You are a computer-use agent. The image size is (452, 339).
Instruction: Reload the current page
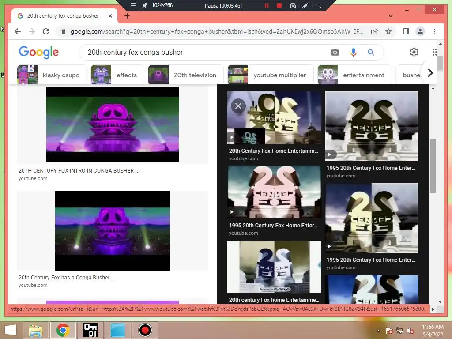tap(46, 31)
